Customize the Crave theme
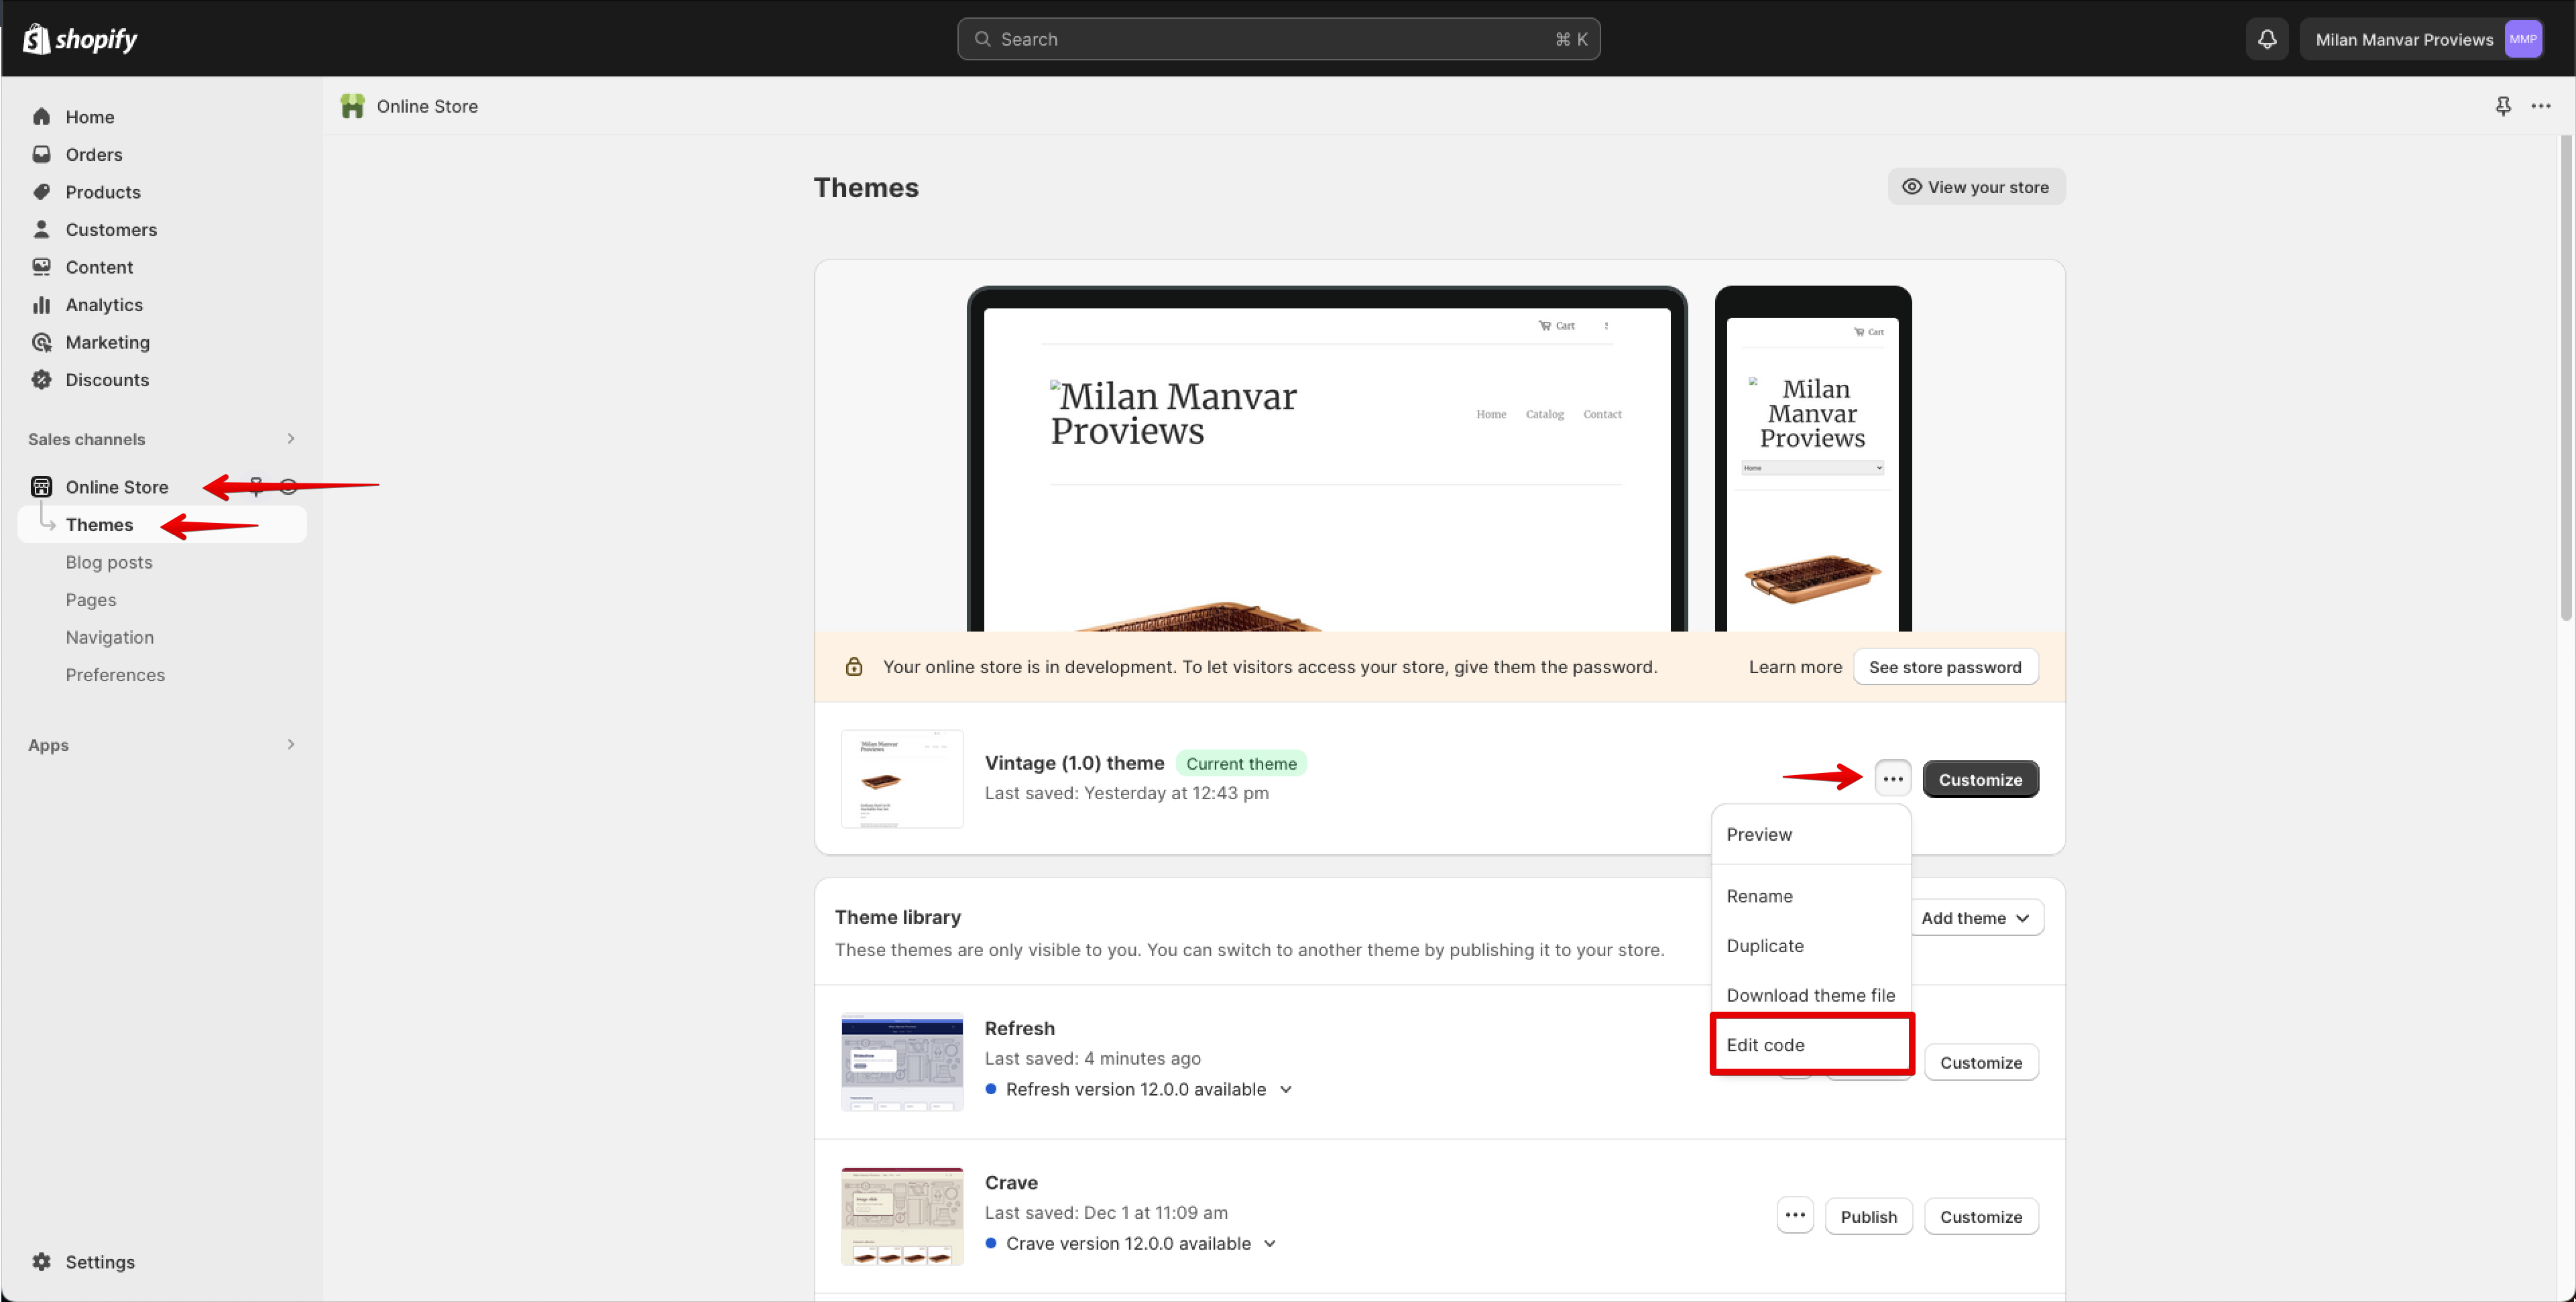2576x1302 pixels. tap(1981, 1216)
